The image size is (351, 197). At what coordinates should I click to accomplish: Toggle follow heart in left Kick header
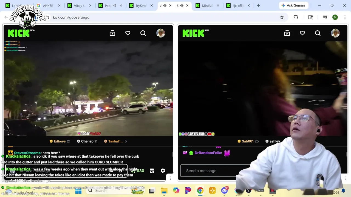(x=128, y=33)
